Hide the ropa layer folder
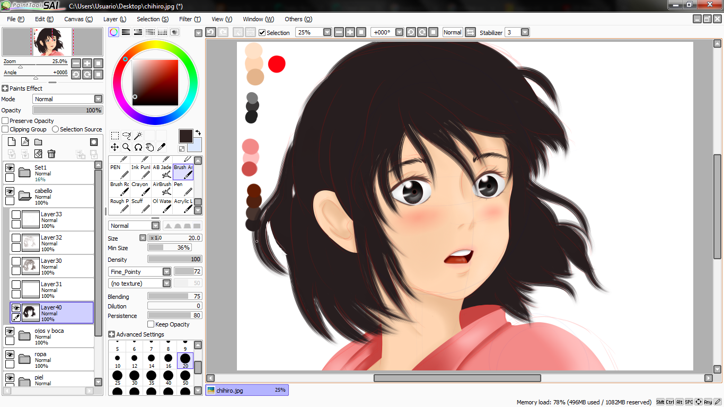Viewport: 724px width, 407px height. pyautogui.click(x=10, y=354)
